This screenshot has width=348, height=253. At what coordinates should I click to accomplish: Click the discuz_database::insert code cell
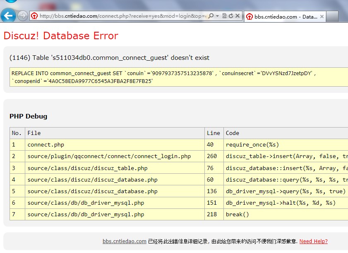286,168
